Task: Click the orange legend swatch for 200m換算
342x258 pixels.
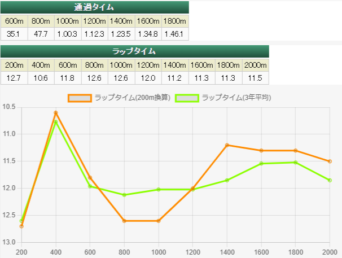Action: click(80, 98)
